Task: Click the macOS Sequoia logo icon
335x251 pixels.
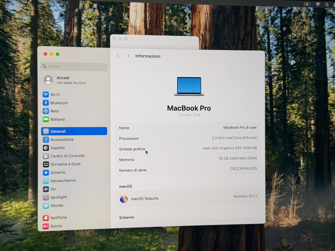Action: coord(124,199)
